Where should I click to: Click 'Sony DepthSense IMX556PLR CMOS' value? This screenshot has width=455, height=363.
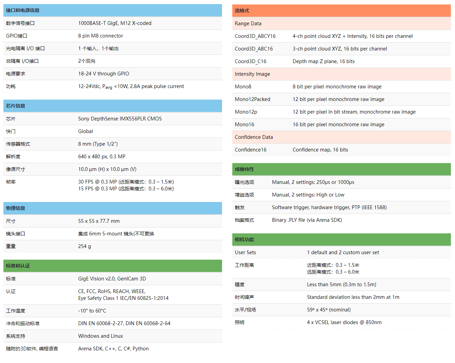(120, 119)
